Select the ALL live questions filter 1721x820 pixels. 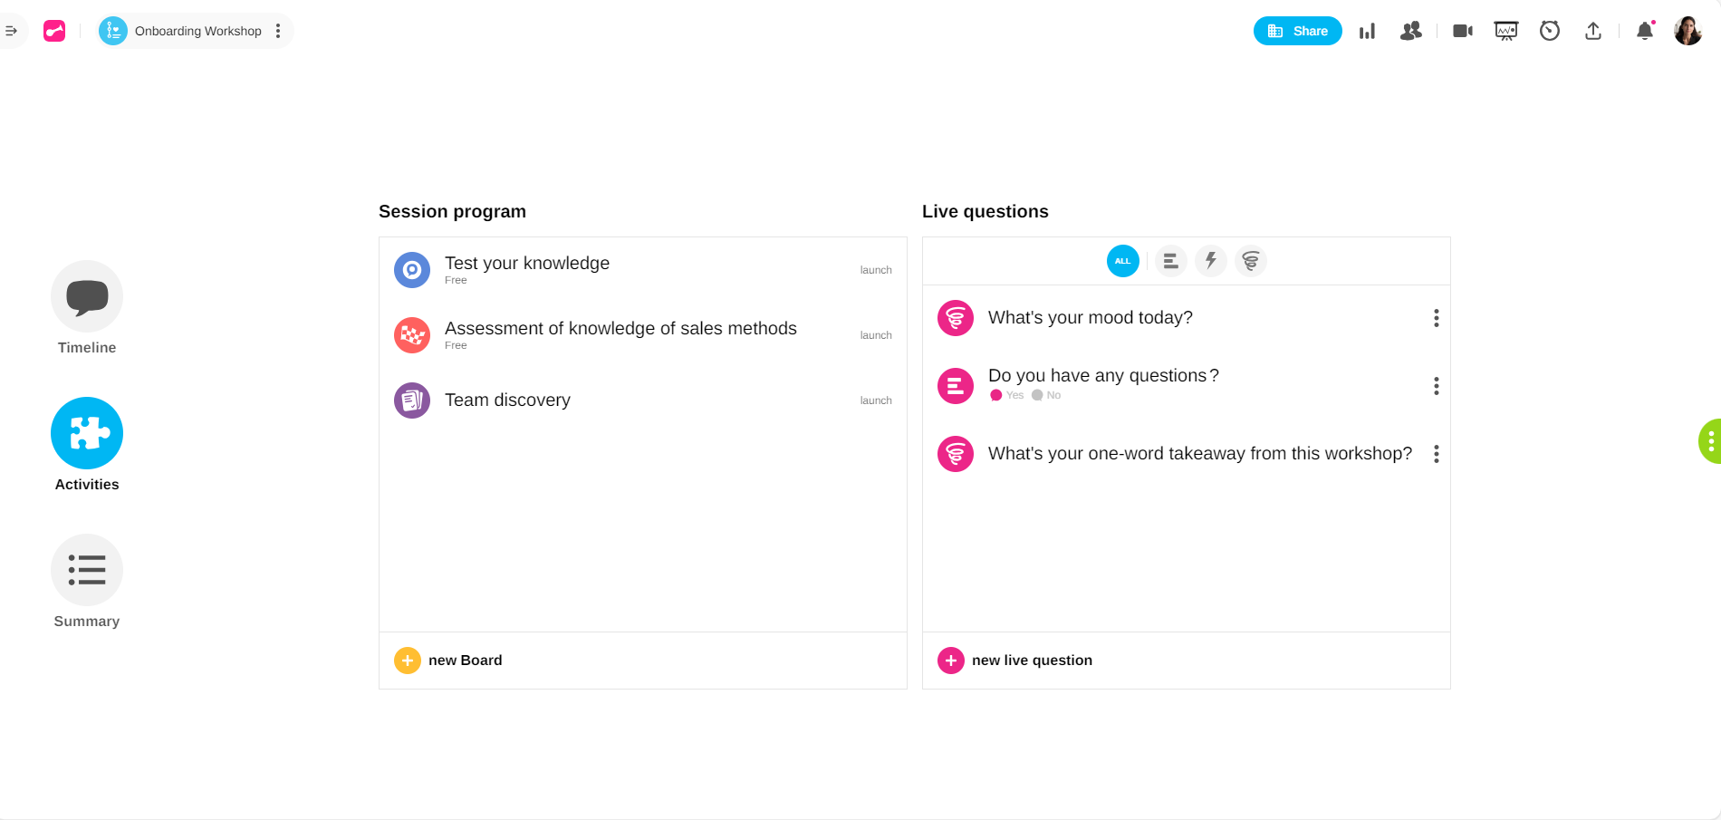coord(1122,261)
